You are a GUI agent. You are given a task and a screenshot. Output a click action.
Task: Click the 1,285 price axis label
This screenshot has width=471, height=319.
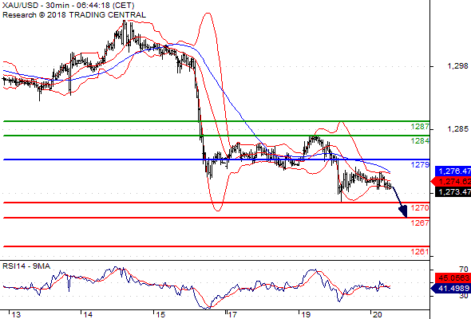click(x=457, y=129)
